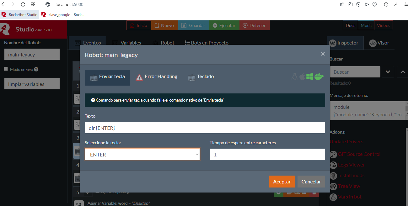This screenshot has width=408, height=206.
Task: Open the Visor tab
Action: point(379,43)
